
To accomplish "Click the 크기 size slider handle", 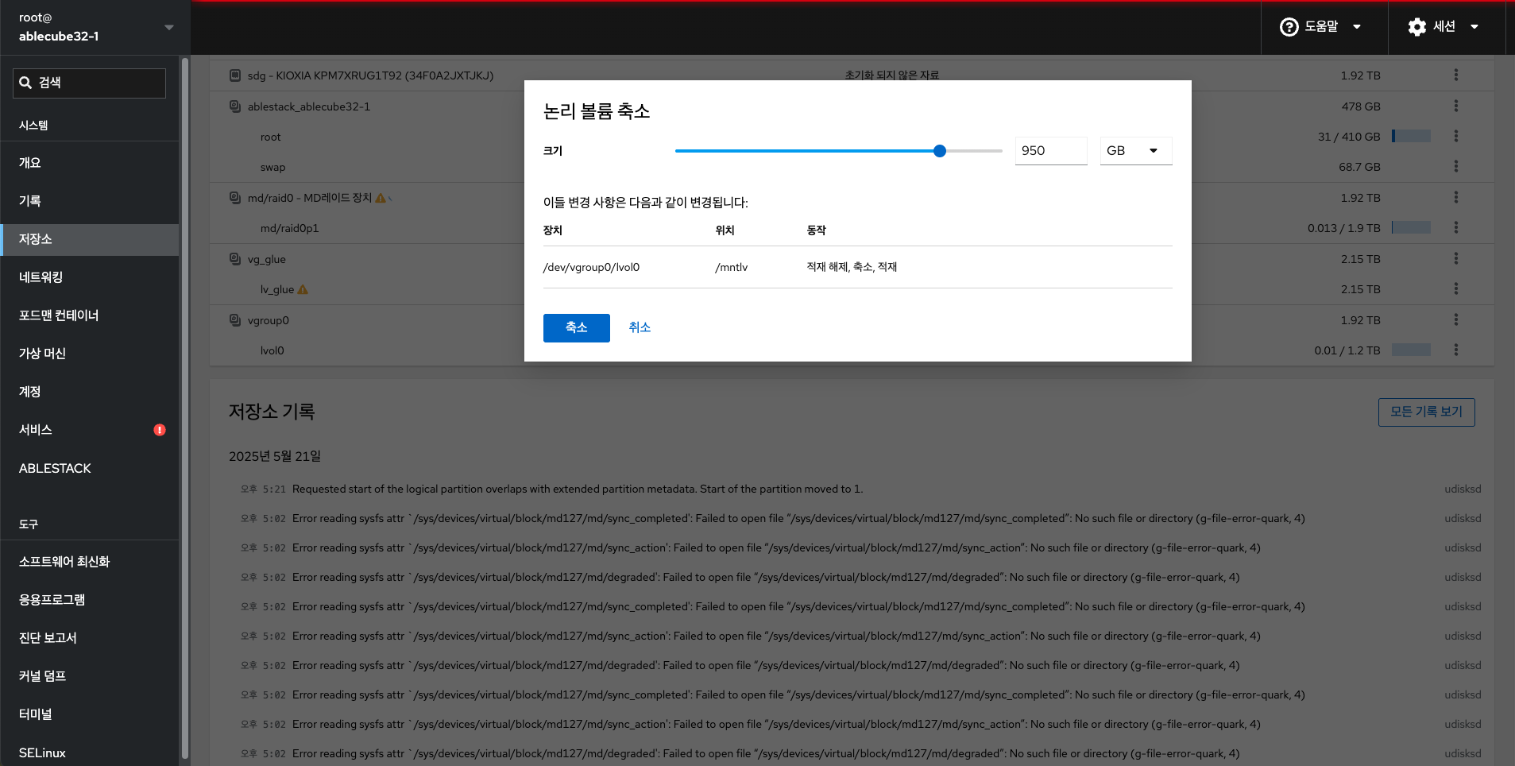I will click(x=940, y=151).
